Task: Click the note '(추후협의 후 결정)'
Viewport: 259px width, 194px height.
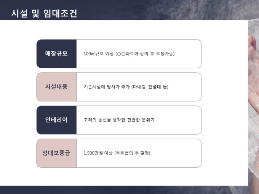Action: tap(132, 153)
